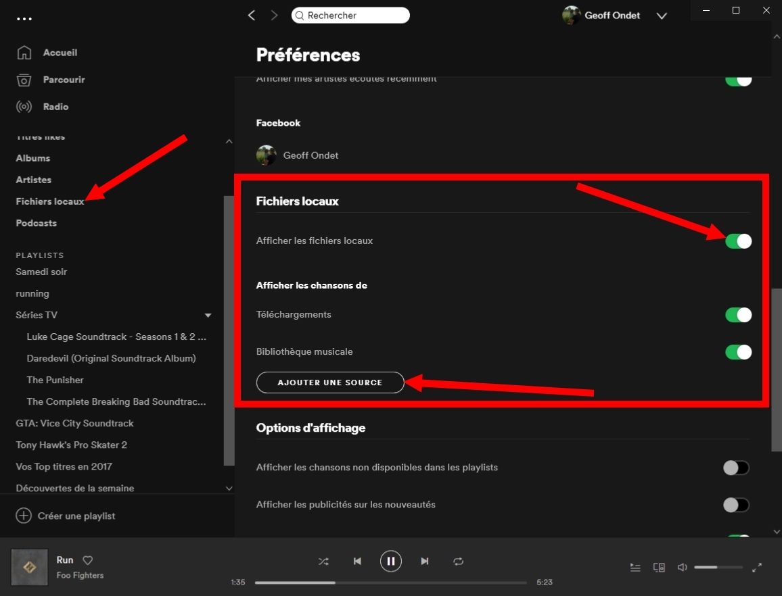Open Podcasts in library
This screenshot has width=782, height=596.
coord(36,223)
